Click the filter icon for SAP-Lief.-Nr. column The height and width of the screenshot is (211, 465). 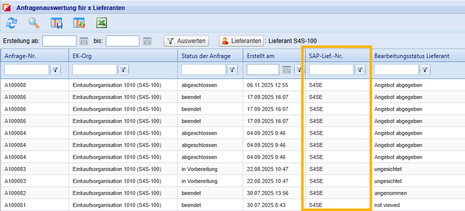(360, 70)
